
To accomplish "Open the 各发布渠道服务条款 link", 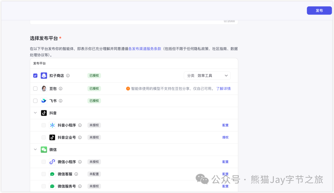I will 145,49.
